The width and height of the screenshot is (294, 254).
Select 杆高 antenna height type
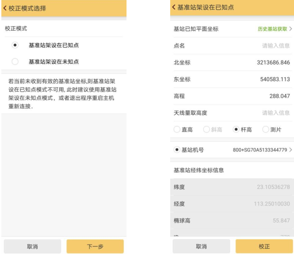point(236,130)
